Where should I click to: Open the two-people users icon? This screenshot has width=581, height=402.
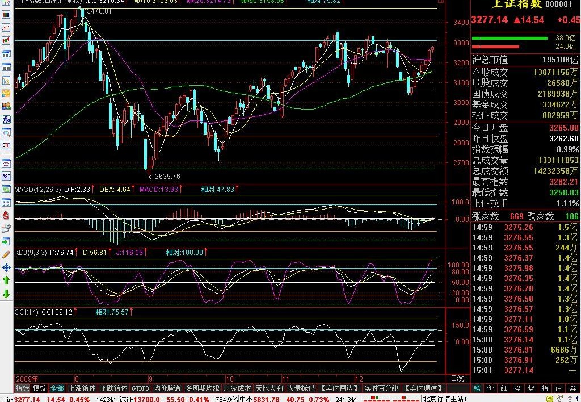tap(6, 106)
